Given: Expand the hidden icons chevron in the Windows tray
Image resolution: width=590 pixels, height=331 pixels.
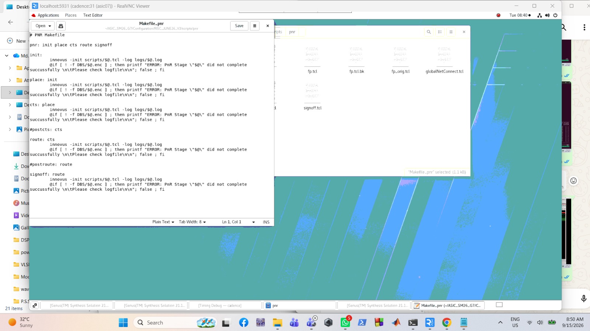Looking at the screenshot, I should 500,323.
